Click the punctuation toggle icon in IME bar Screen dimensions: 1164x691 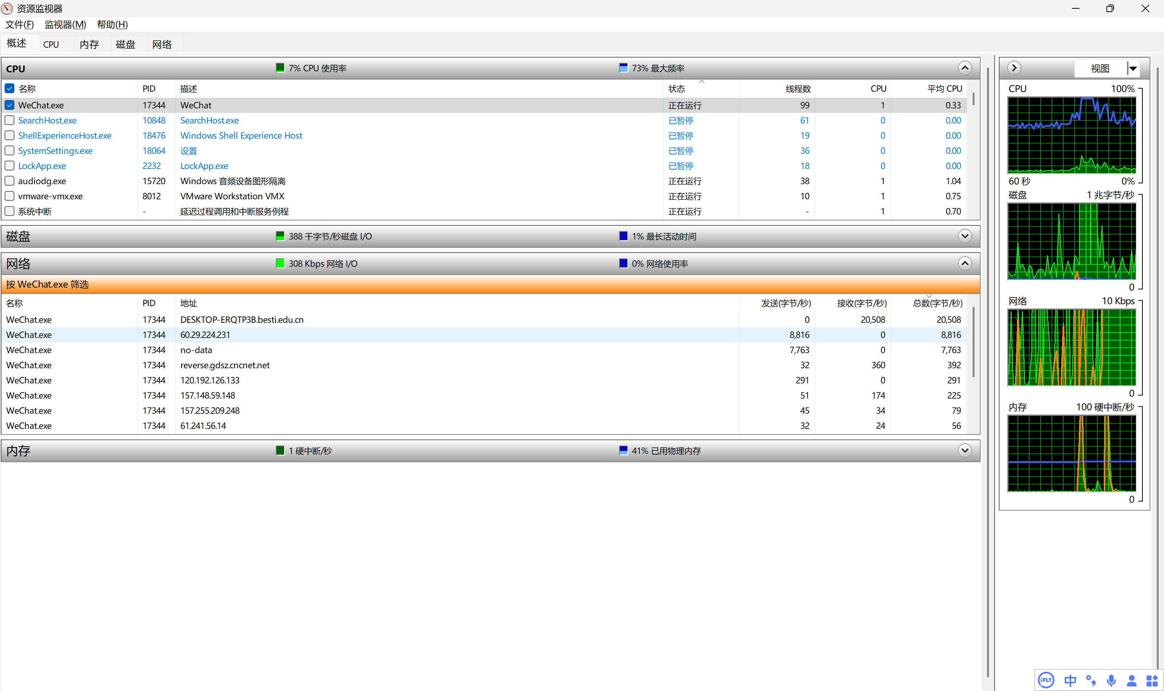tap(1090, 680)
